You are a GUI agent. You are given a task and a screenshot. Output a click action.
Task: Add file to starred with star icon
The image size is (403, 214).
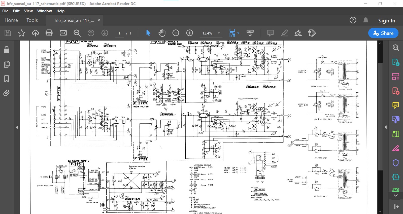coord(22,33)
